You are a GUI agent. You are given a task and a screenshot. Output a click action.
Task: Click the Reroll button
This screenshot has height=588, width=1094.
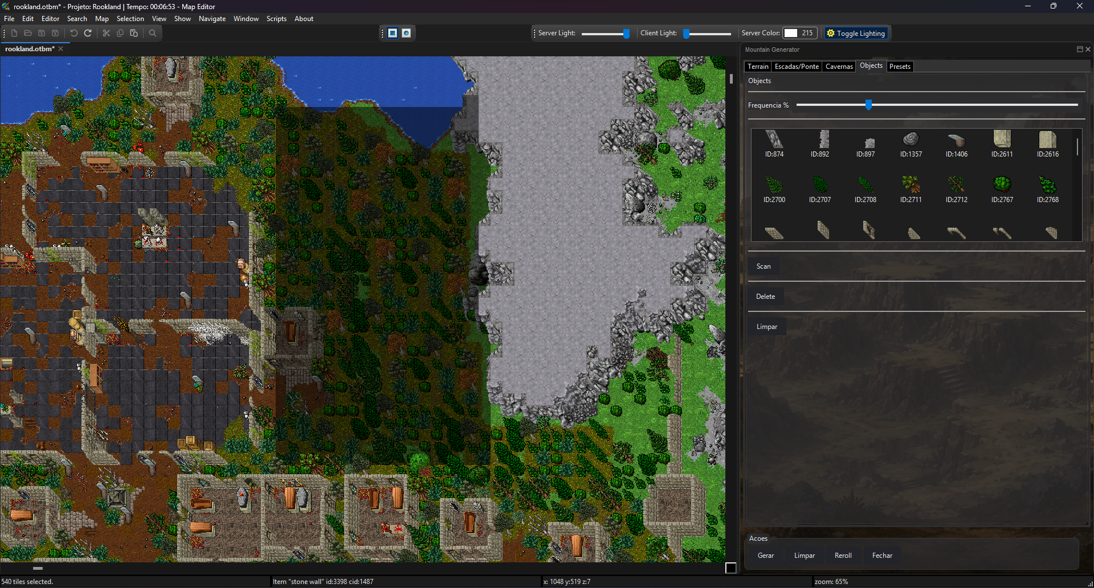(843, 556)
